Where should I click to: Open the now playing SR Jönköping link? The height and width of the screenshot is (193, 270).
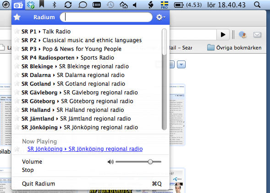tap(85, 149)
